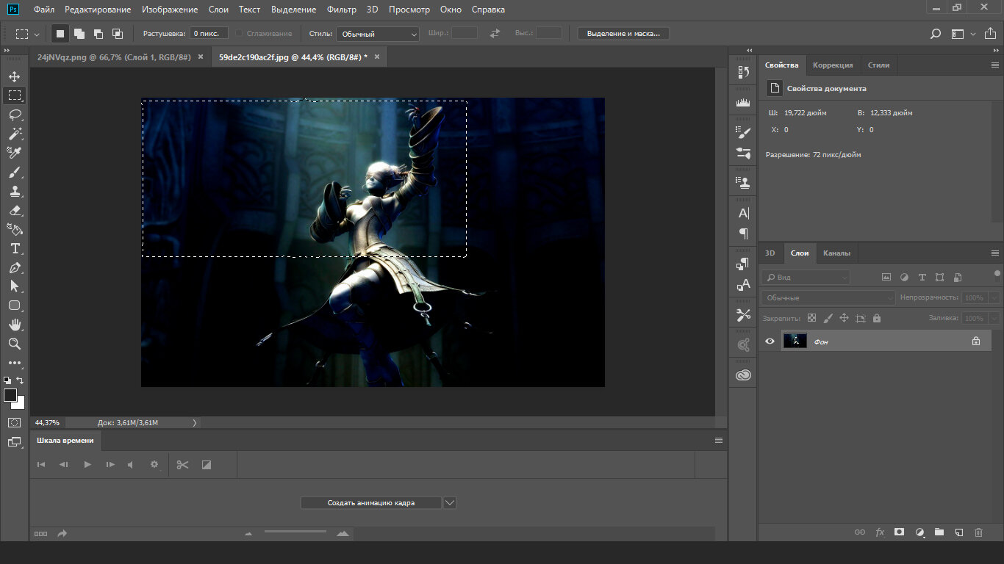Choose Add to selection mode
The image size is (1004, 564).
coord(79,34)
